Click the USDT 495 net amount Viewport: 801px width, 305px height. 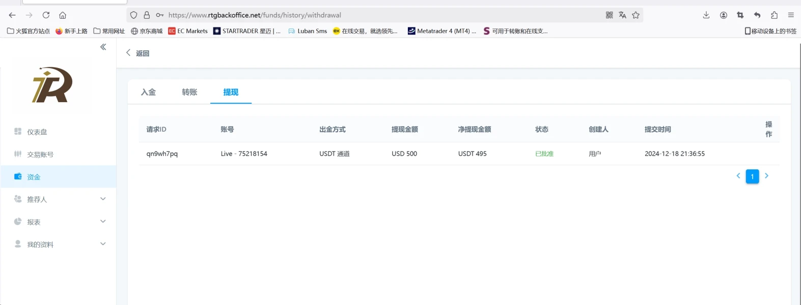[x=473, y=154]
